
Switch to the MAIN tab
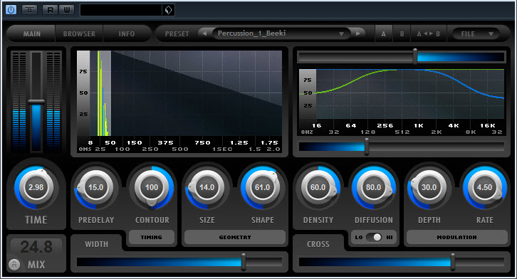point(31,34)
